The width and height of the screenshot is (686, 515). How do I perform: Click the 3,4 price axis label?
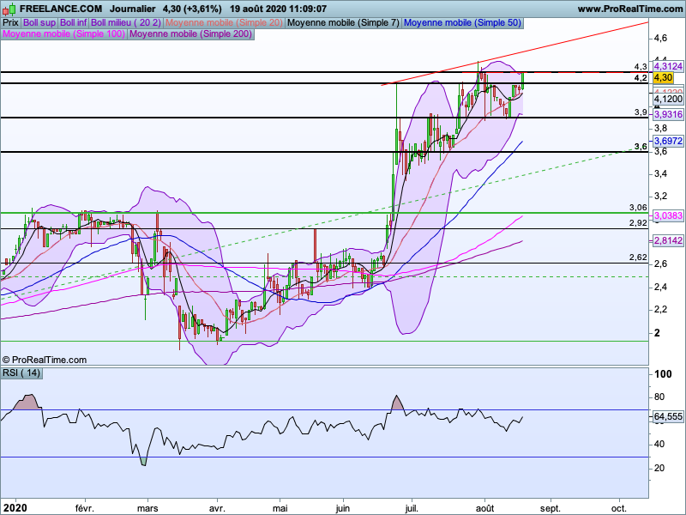coord(660,174)
